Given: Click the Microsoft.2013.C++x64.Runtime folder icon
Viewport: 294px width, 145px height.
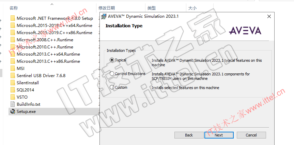Looking at the screenshot, I should click(13, 54).
